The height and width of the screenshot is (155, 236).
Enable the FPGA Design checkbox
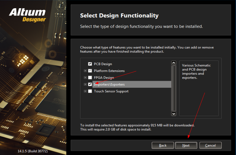[90, 78]
